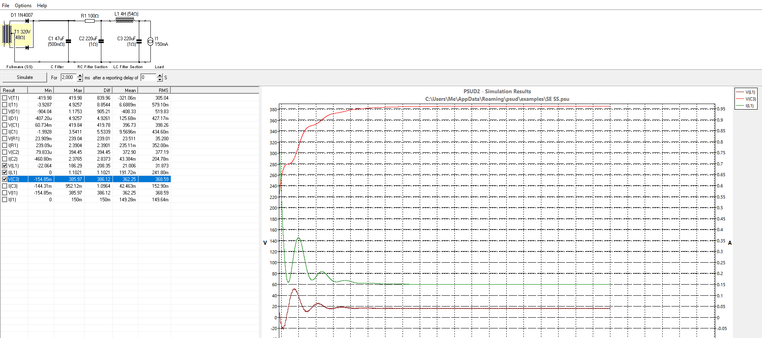The image size is (762, 338).
Task: Click the chart title 'PSUD2 - Simulation Results'
Action: (497, 91)
